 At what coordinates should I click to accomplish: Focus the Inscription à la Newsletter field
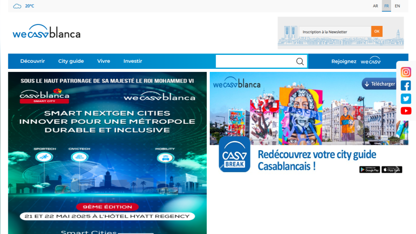pyautogui.click(x=335, y=31)
